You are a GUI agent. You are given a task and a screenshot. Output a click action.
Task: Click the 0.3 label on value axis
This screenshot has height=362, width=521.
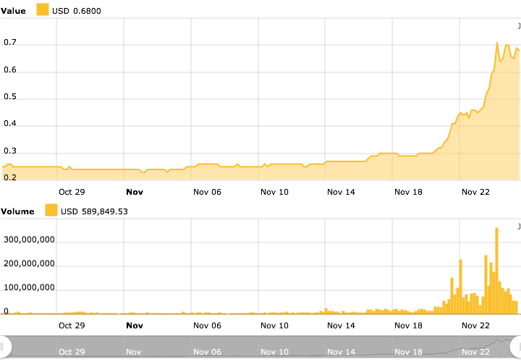click(10, 151)
